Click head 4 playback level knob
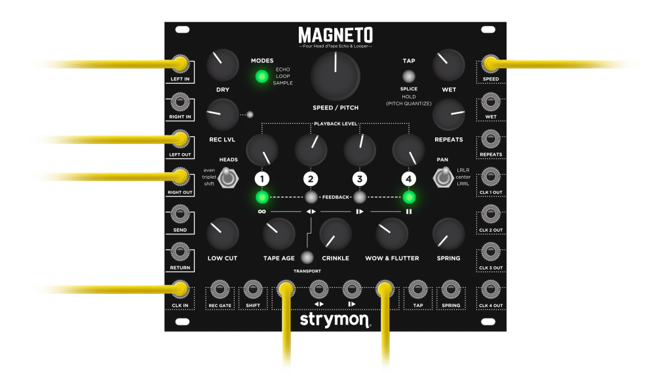This screenshot has height=377, width=671. 409,150
